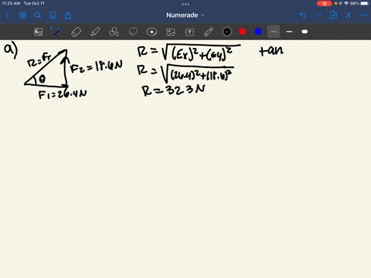Choose the blue pen color
This screenshot has height=278, width=371.
pyautogui.click(x=258, y=32)
